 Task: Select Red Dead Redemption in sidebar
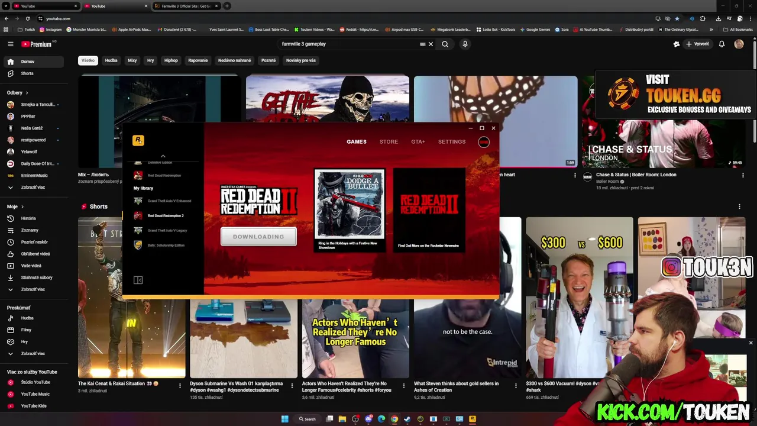coord(158,176)
